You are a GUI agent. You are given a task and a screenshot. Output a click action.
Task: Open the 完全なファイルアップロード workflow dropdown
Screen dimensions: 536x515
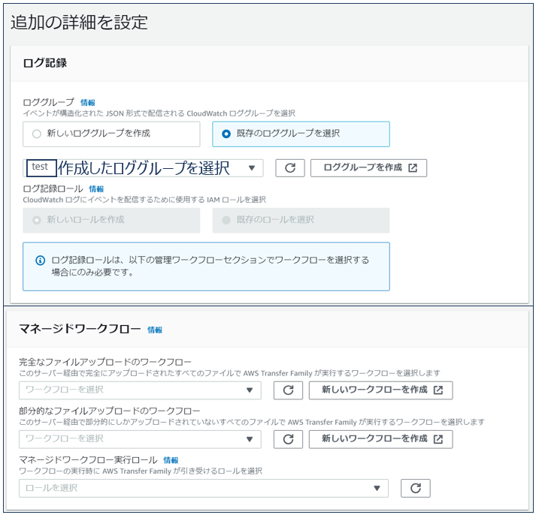(x=140, y=390)
